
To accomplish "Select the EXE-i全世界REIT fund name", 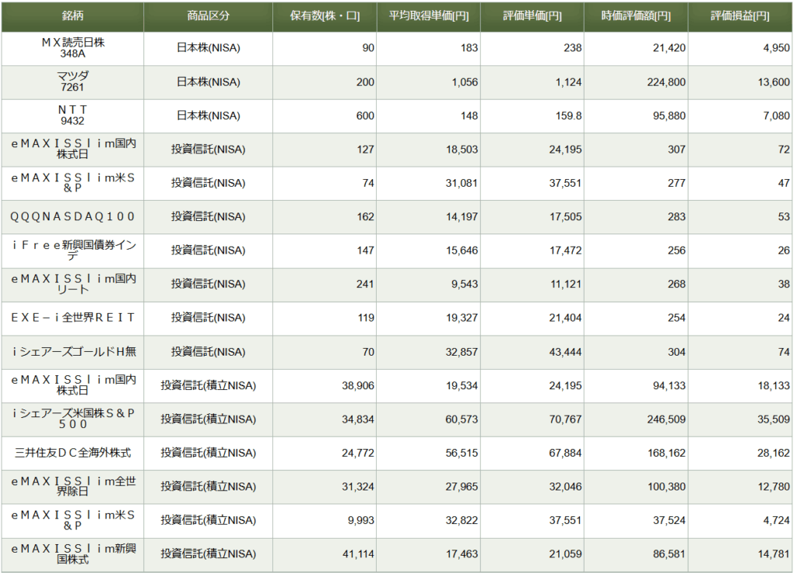I will [72, 318].
